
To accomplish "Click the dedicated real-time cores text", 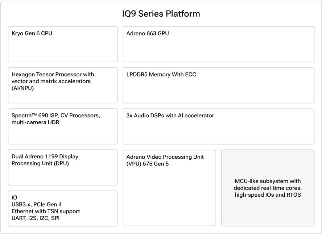I will coord(268,188).
